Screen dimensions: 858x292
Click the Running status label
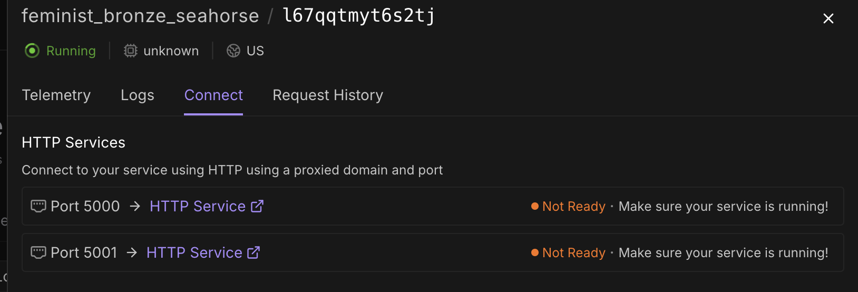coord(71,51)
